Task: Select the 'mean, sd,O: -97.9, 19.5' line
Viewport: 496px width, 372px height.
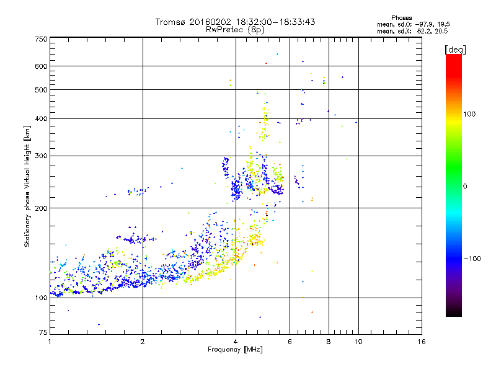Action: [413, 24]
